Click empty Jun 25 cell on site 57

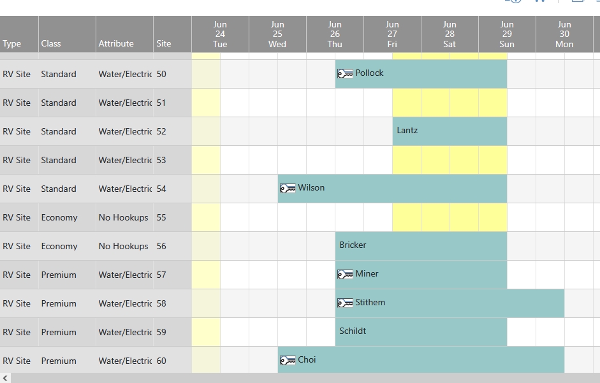[263, 275]
